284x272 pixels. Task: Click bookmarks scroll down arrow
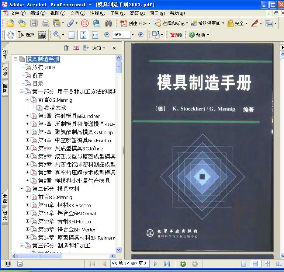[x=119, y=250]
